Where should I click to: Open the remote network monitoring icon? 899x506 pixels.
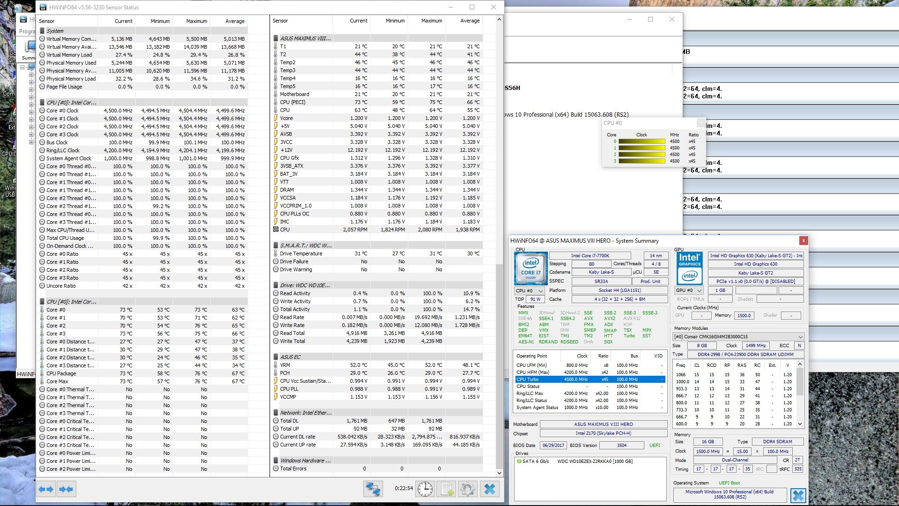point(373,489)
